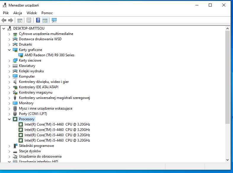Viewport: 233px width, 173px height.
Task: Select the Komputer row label
Action: pyautogui.click(x=27, y=76)
